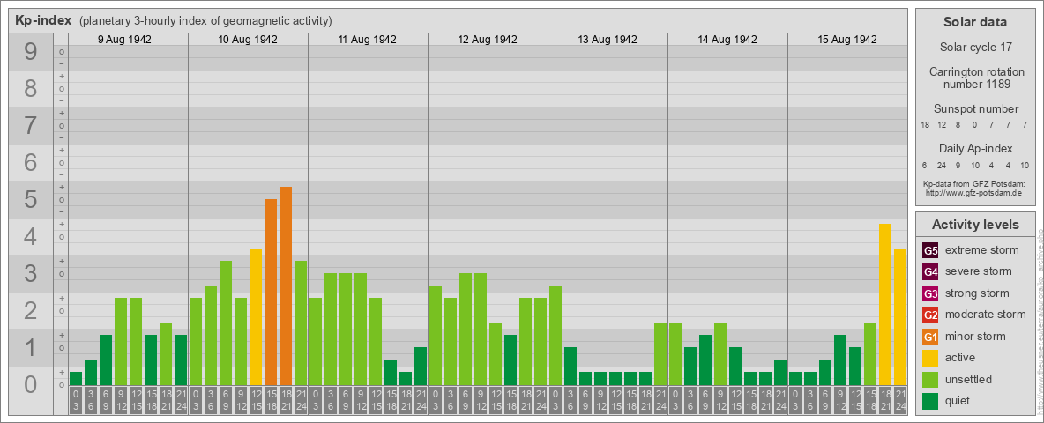Select the '13 Aug 1942' date header
This screenshot has height=423, width=1044.
[x=608, y=40]
